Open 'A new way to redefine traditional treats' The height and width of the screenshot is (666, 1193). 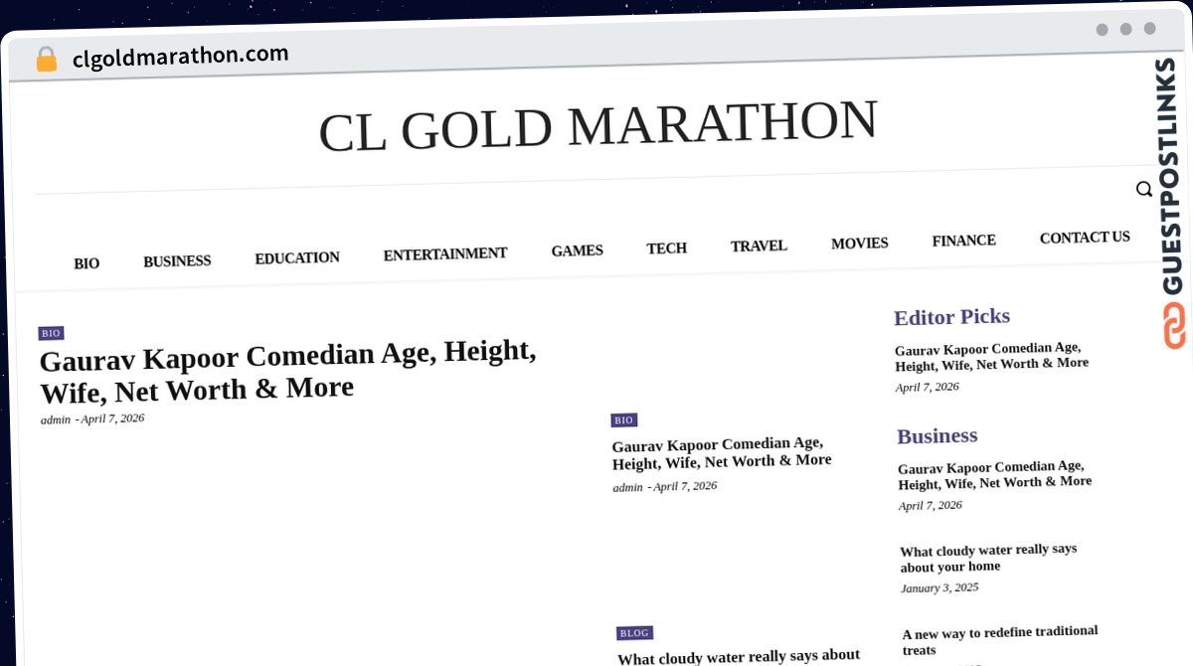[x=1000, y=641]
